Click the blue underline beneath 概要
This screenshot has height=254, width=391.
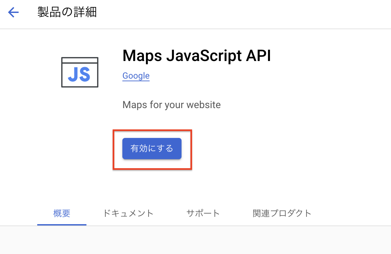click(x=62, y=224)
